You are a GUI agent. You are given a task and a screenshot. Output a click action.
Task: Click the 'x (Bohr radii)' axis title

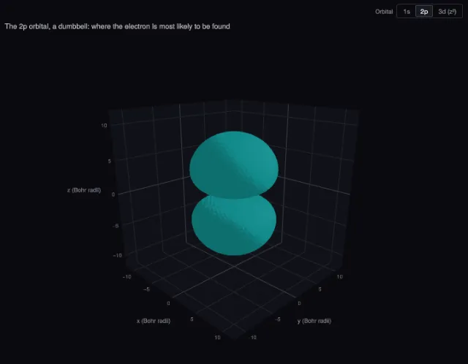[x=154, y=321]
